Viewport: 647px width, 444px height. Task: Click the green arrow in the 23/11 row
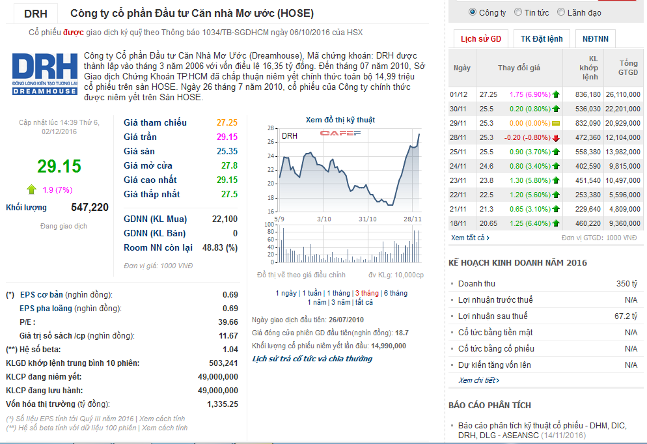pyautogui.click(x=556, y=180)
